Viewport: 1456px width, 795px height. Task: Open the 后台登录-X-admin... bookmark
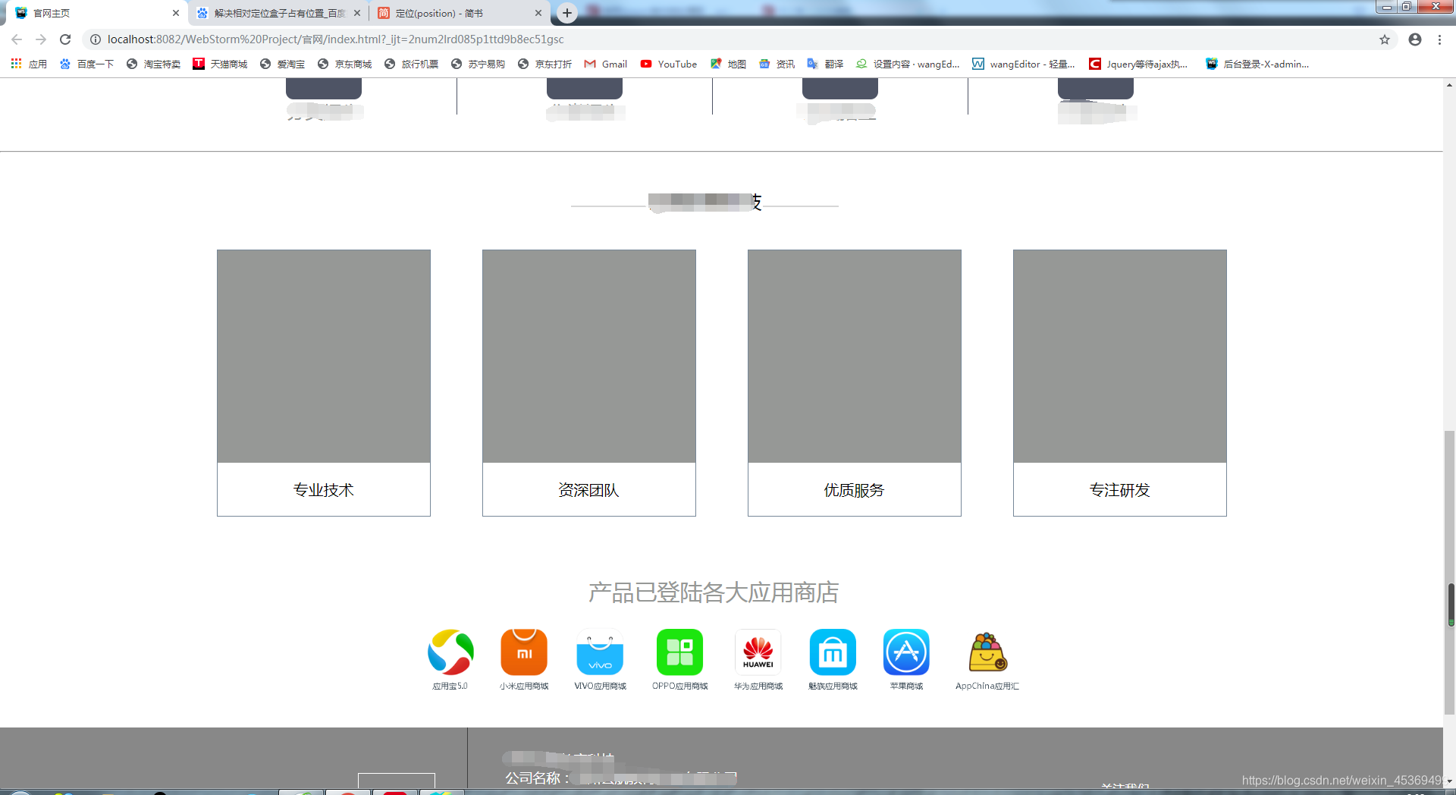(x=1257, y=64)
